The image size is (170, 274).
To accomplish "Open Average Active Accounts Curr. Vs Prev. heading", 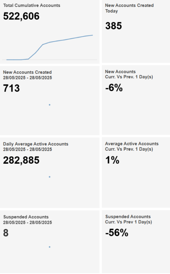I will 132,146.
